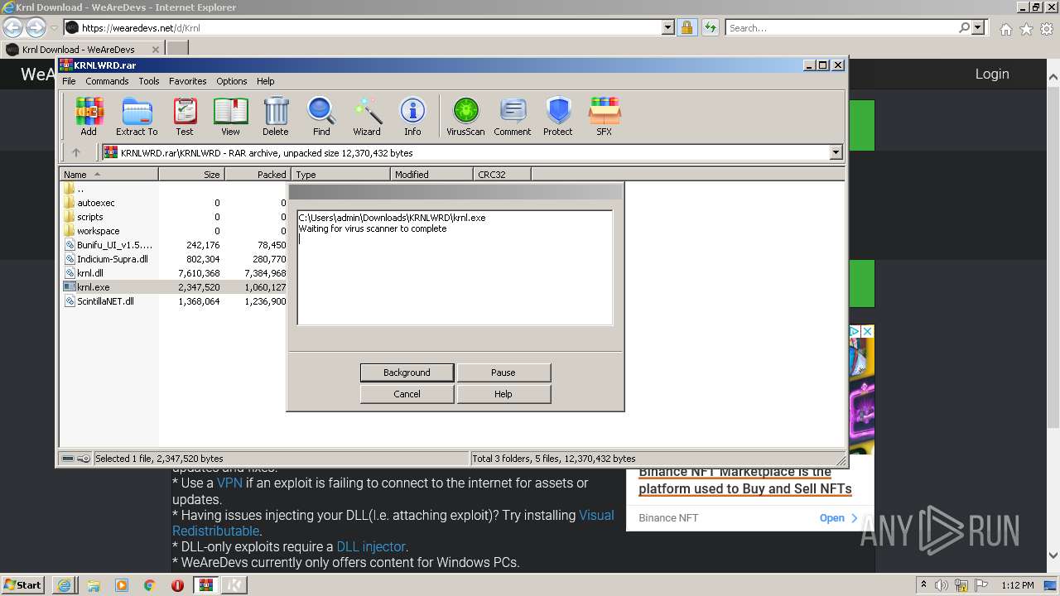Image resolution: width=1060 pixels, height=596 pixels.
Task: Click the Packed column header
Action: 258,174
